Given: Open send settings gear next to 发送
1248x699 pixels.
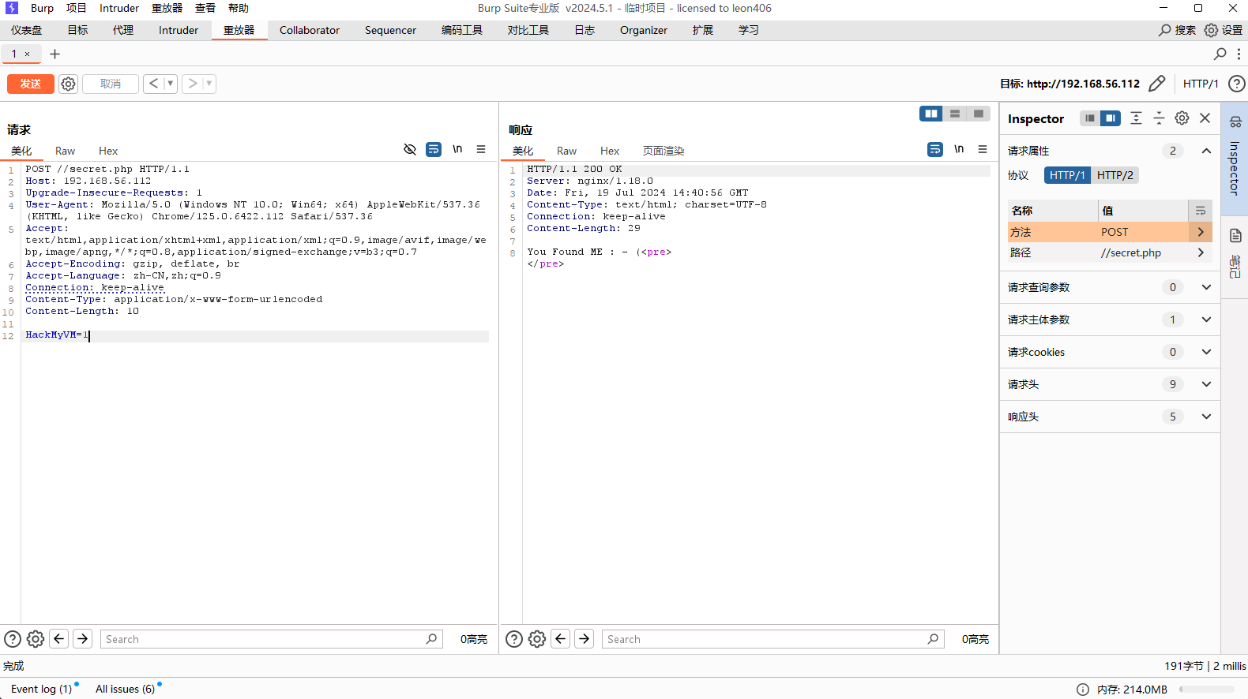Looking at the screenshot, I should [x=69, y=84].
